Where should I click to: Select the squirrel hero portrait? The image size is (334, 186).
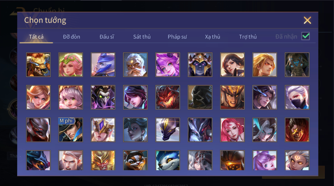click(x=135, y=160)
